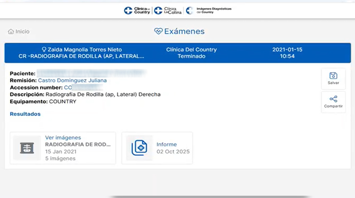355x198 pixels.
Task: Click the Inicio house icon
Action: [11, 32]
